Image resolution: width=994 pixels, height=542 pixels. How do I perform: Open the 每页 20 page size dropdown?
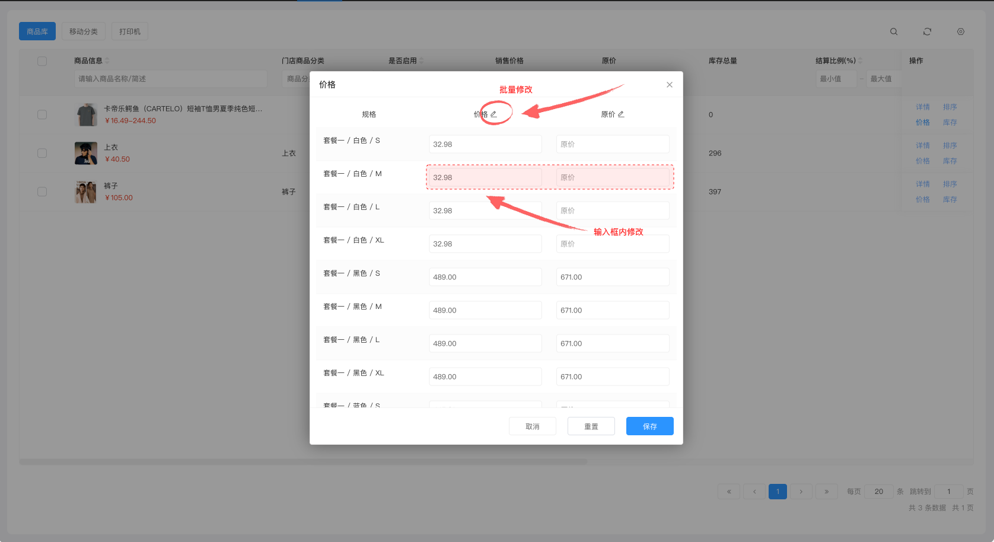(878, 492)
